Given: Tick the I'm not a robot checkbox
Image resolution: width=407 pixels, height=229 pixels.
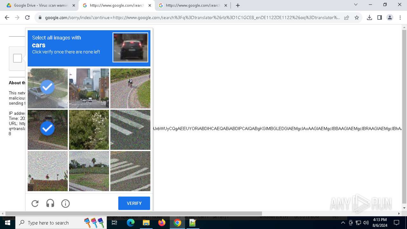Looking at the screenshot, I should [17, 58].
